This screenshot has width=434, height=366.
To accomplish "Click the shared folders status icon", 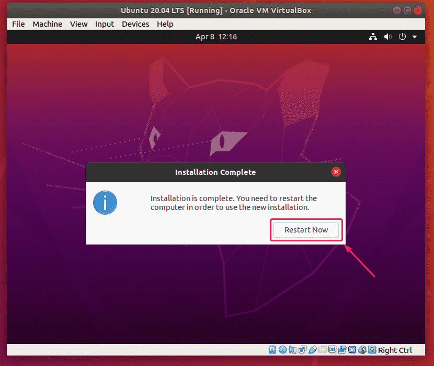I will pos(322,350).
